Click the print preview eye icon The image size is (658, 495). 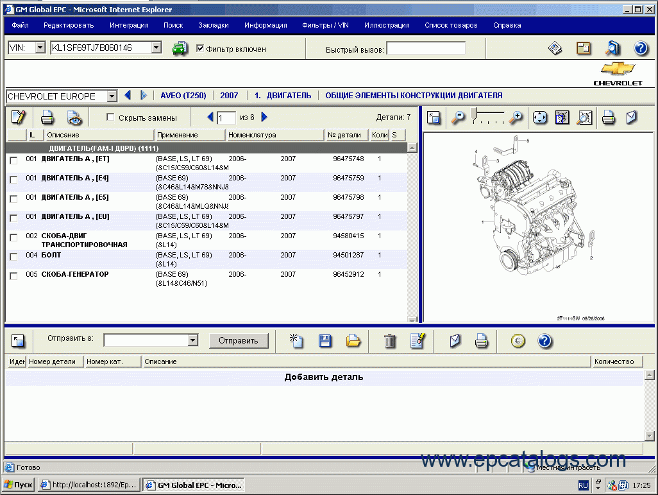(x=74, y=118)
